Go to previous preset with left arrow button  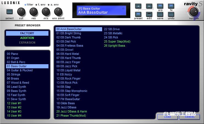tap(138, 6)
